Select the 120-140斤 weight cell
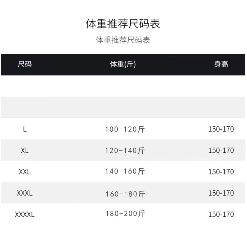 [125, 150]
